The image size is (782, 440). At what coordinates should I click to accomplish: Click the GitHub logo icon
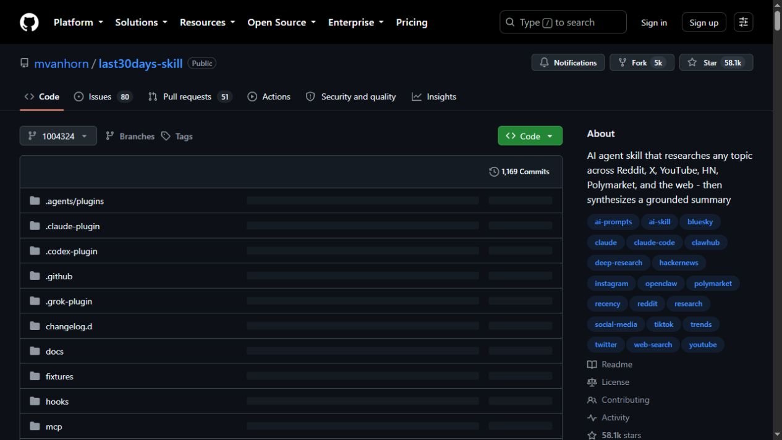point(29,22)
